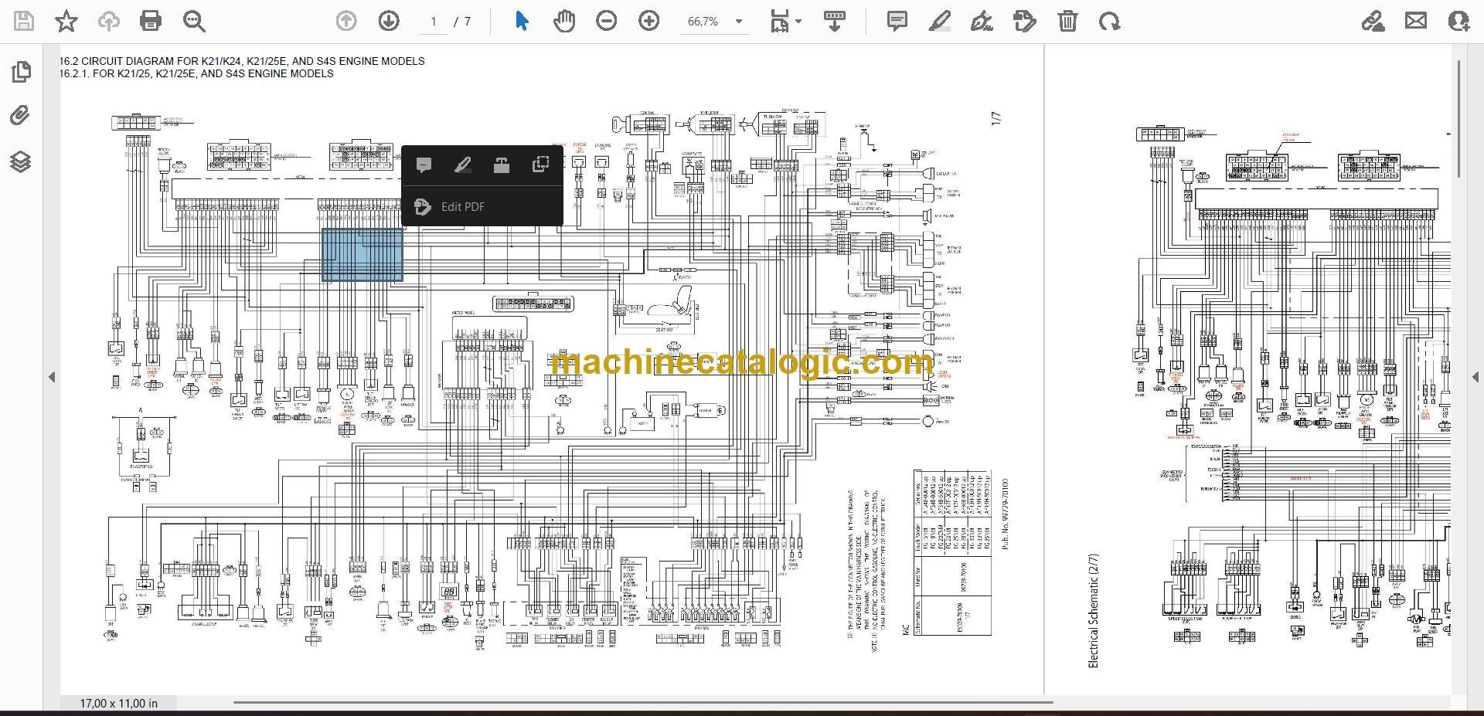
Task: Open the find text magnifier tool
Action: (194, 21)
